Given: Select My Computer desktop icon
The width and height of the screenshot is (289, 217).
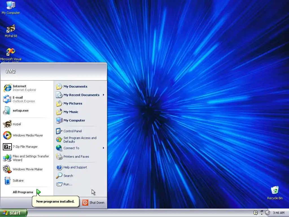Looking at the screenshot, I should (11, 8).
